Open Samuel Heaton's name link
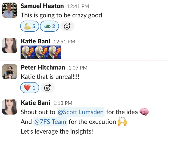Screen dimensions: 169x141 [42, 6]
